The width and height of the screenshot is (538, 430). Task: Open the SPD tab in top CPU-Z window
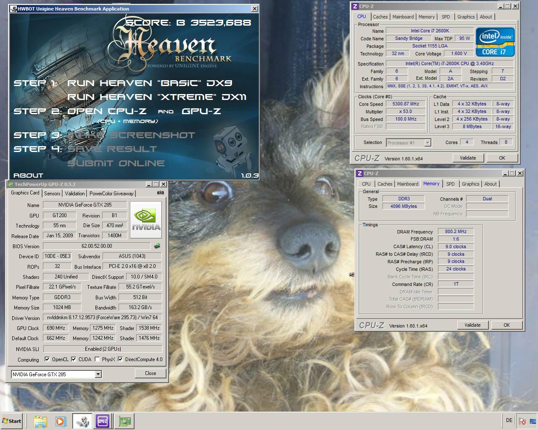pyautogui.click(x=446, y=17)
